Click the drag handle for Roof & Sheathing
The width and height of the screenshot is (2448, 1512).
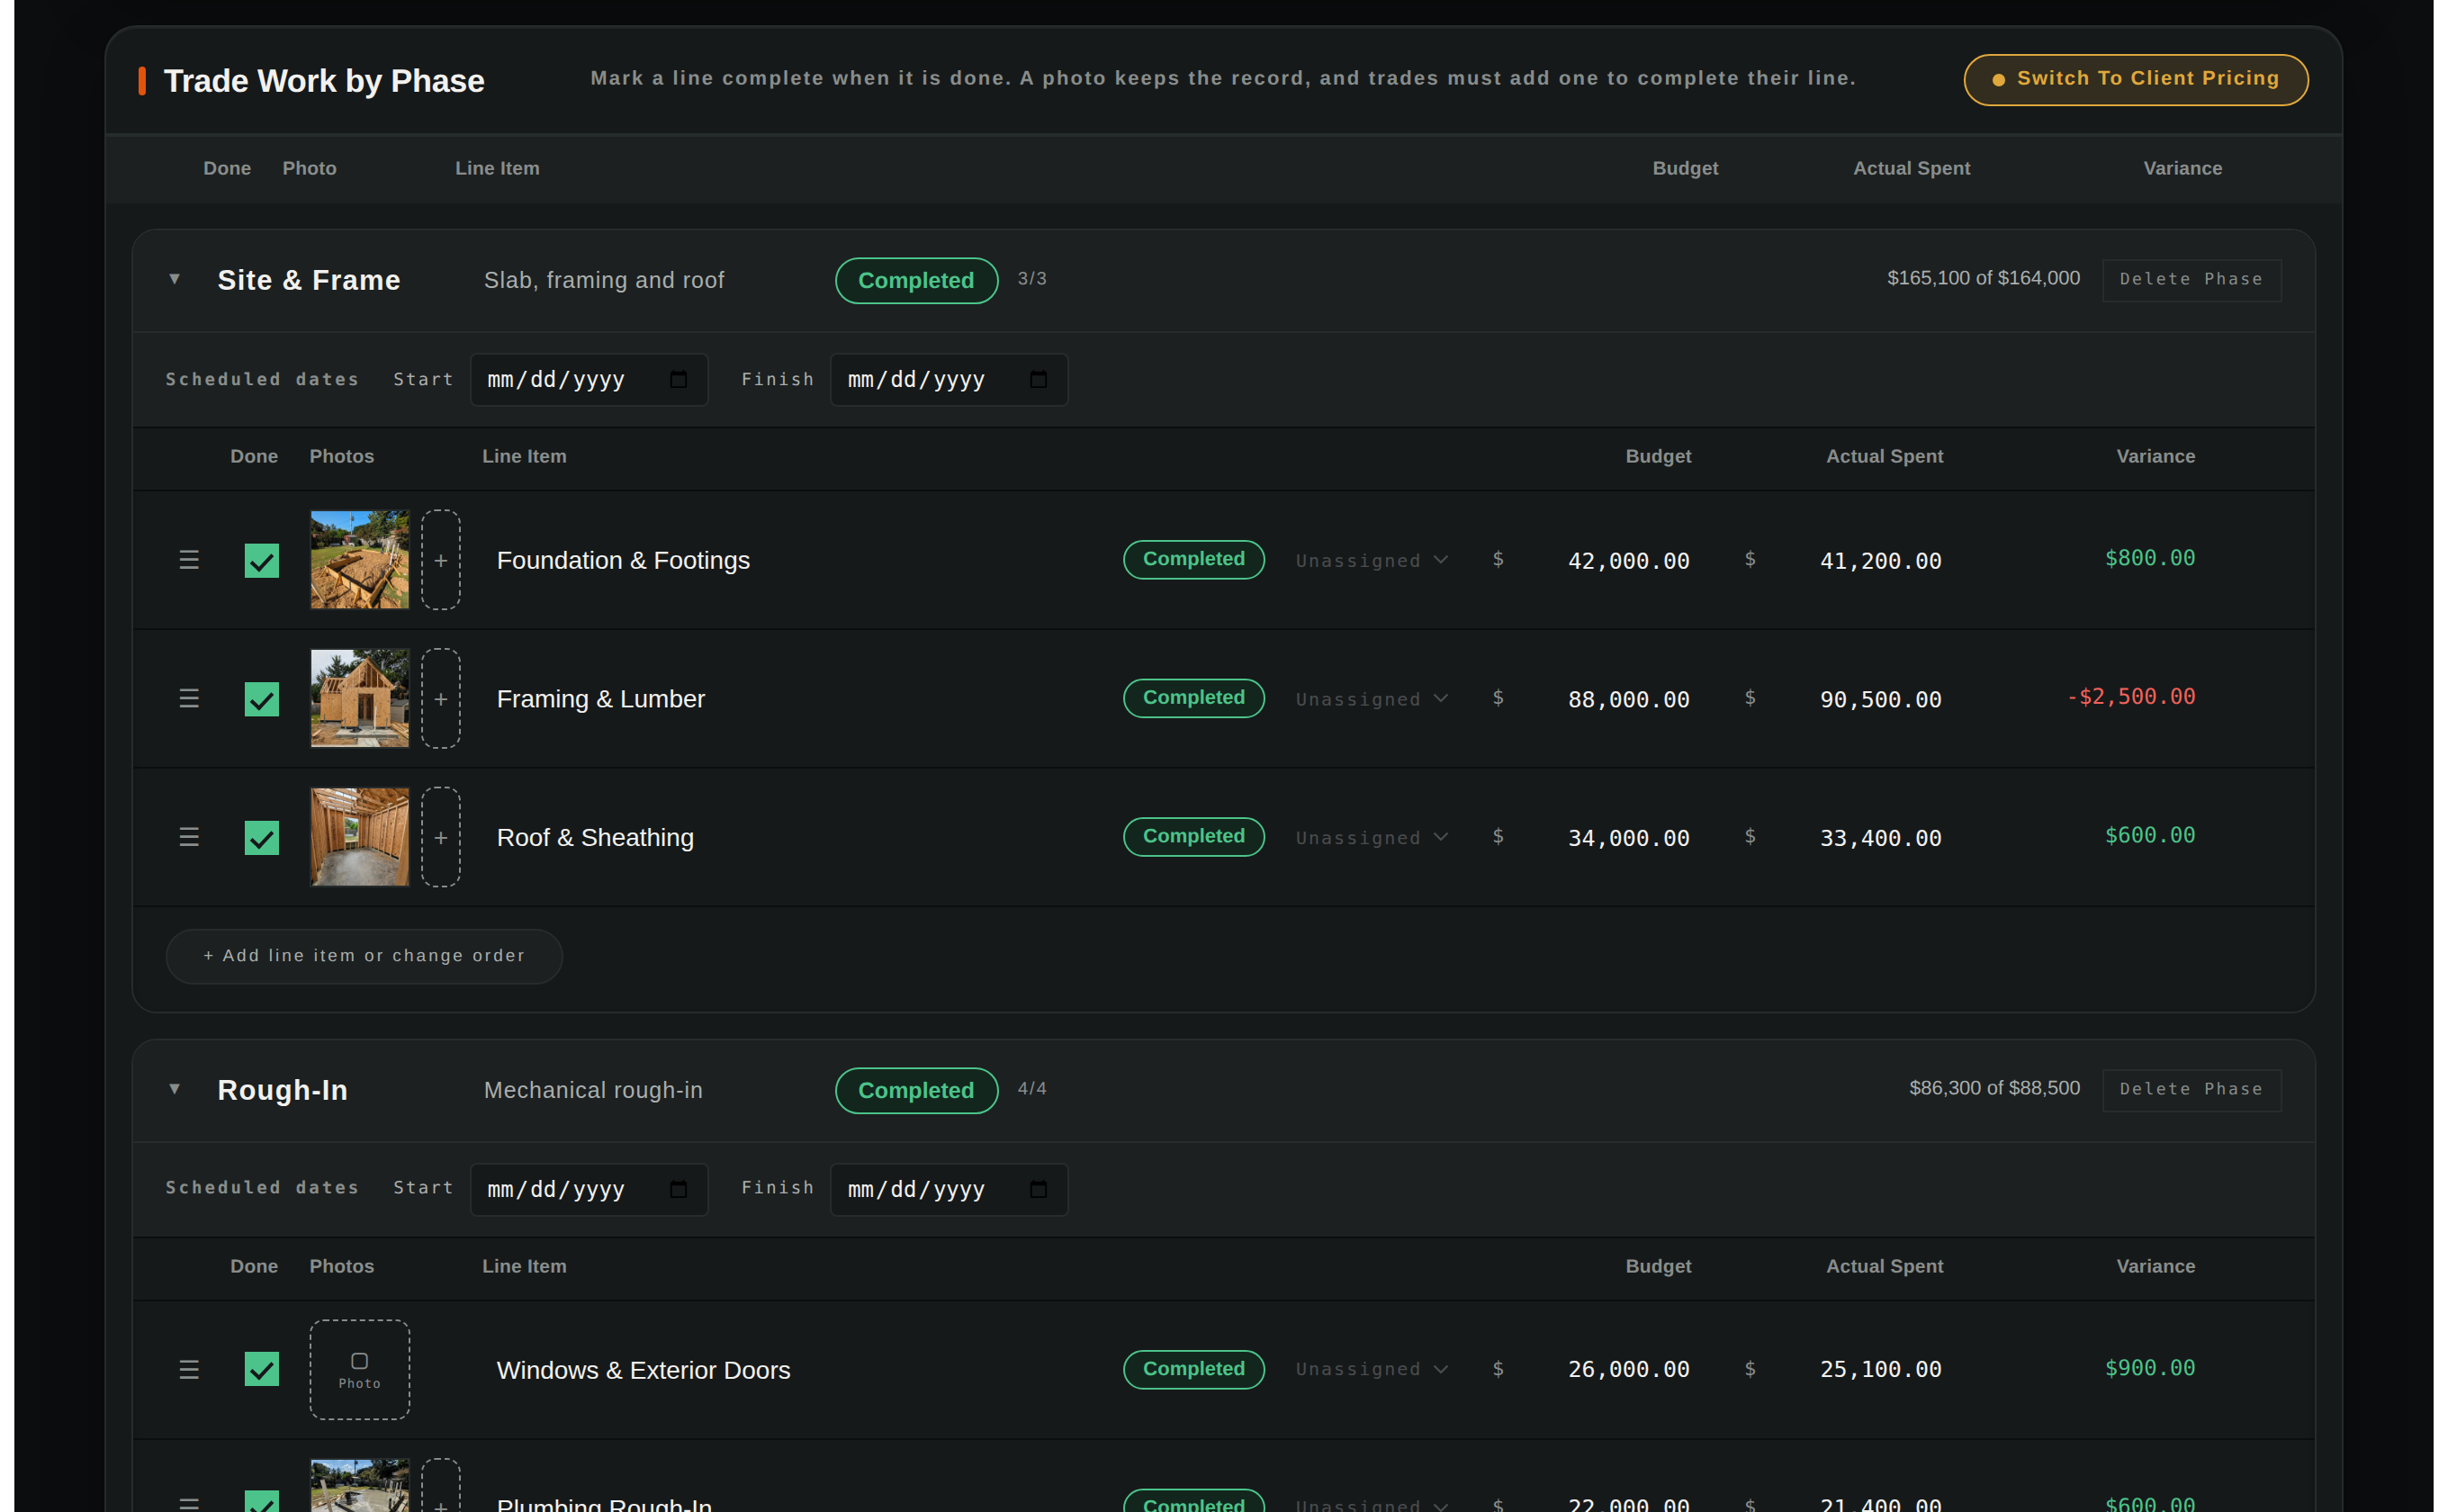189,837
